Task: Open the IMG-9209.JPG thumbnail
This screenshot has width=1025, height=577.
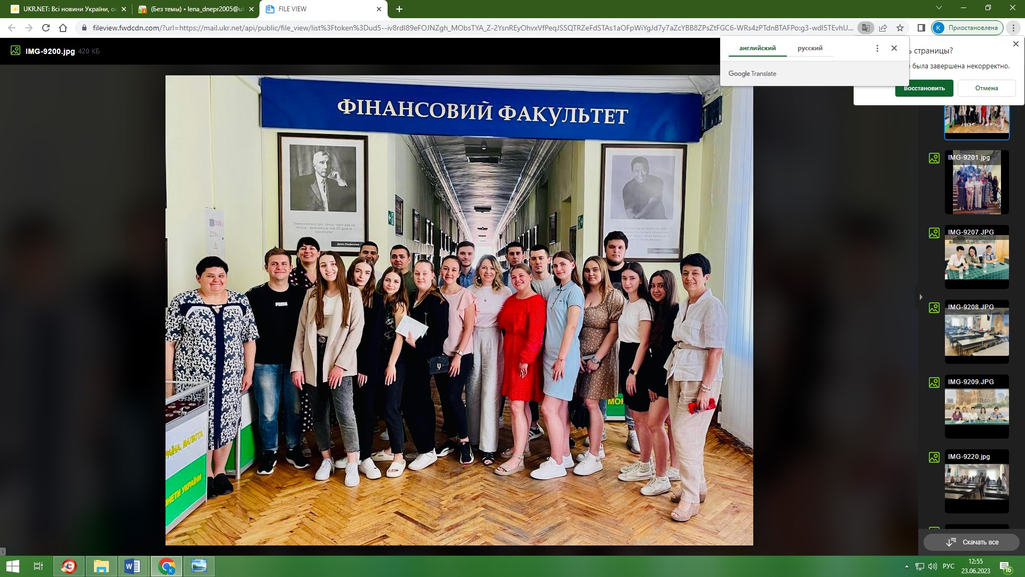Action: pos(977,407)
